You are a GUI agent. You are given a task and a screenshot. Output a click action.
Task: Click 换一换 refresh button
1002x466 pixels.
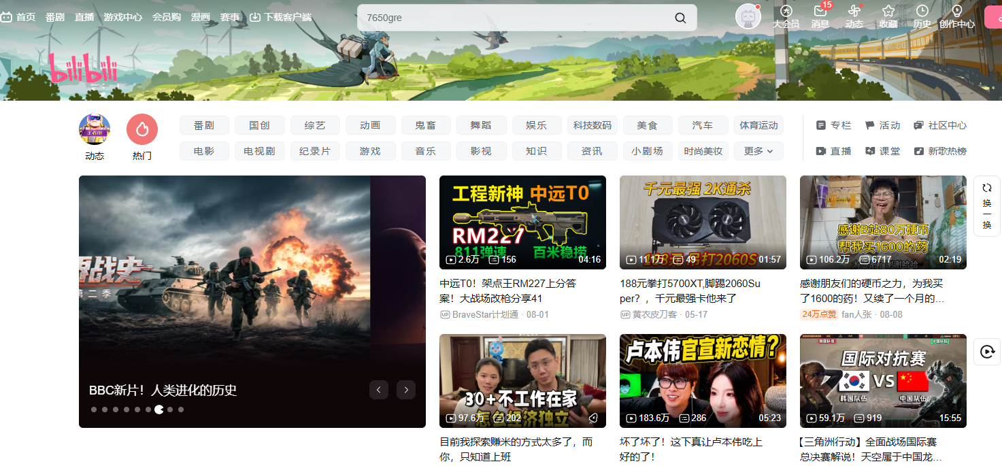point(987,206)
